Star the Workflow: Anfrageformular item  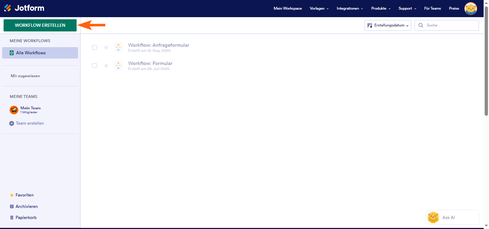tap(106, 48)
